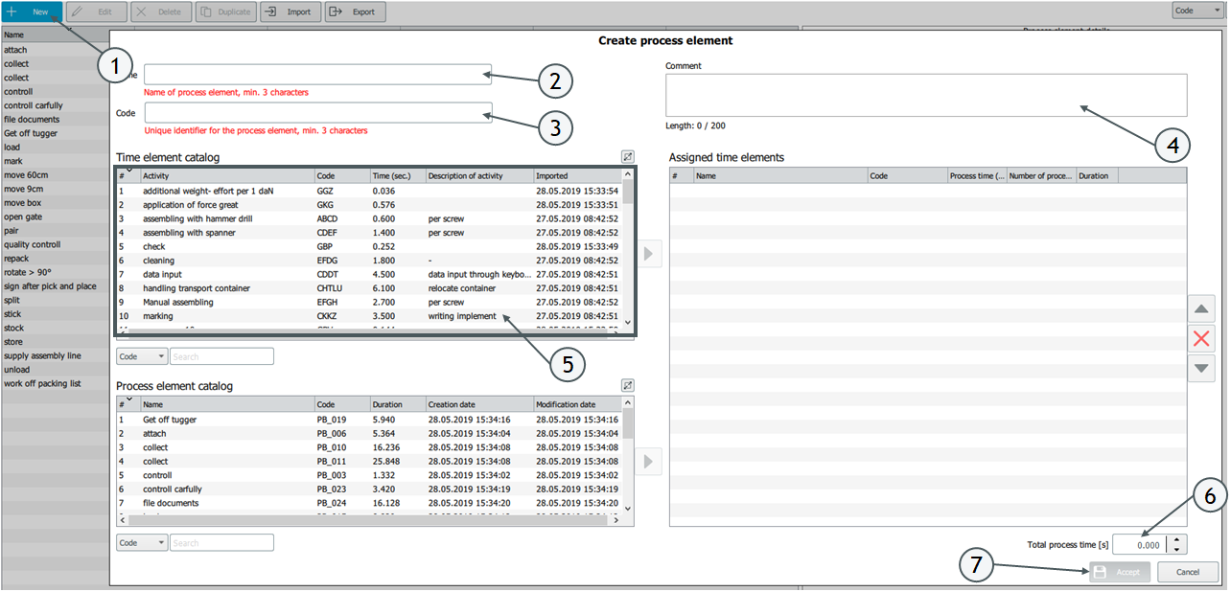Click the Edit pencil toolbar button
1231x592 pixels.
(x=96, y=11)
